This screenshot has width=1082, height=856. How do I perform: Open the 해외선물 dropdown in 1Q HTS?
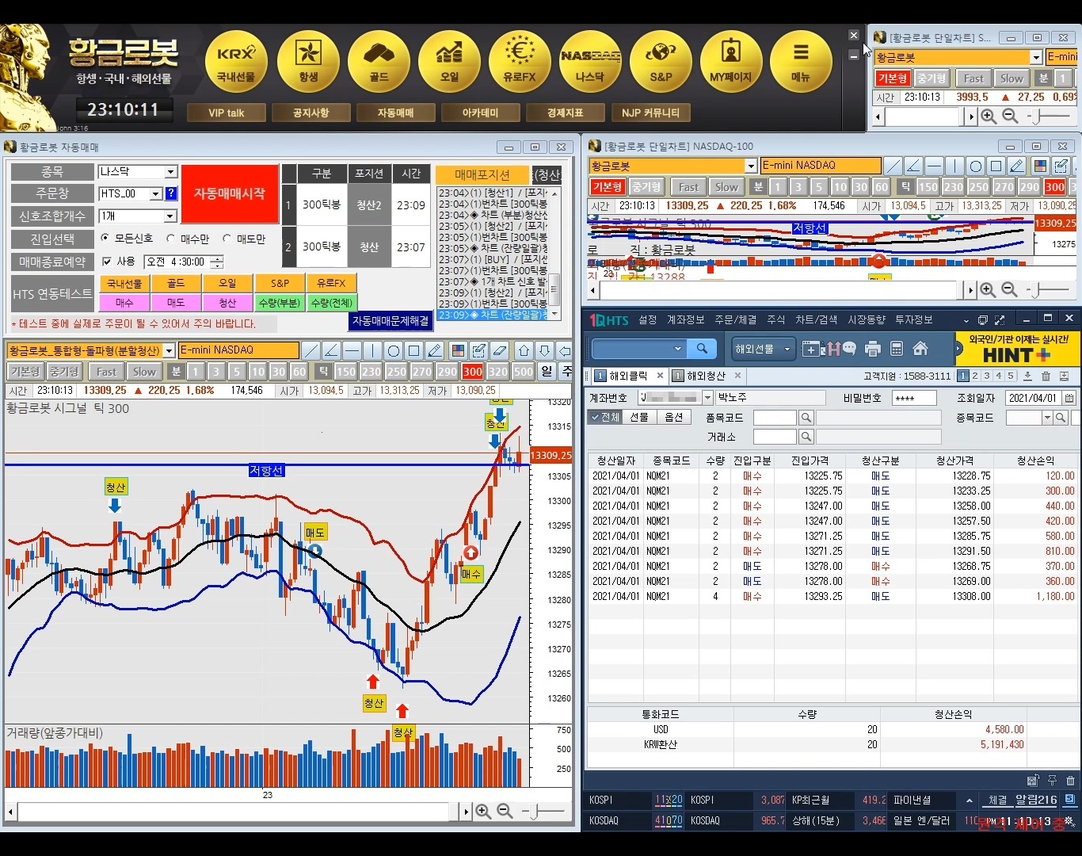click(764, 349)
